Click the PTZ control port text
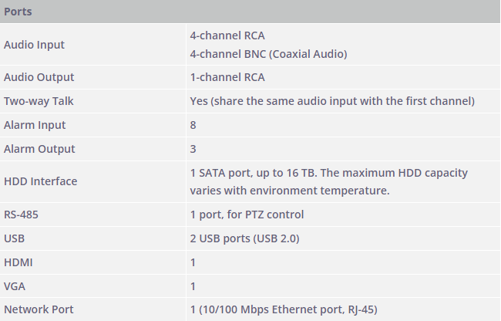 click(247, 215)
